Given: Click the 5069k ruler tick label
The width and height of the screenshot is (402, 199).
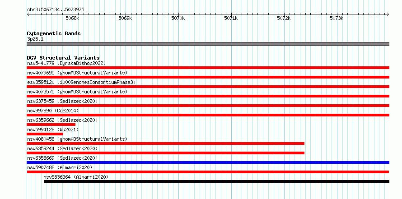Looking at the screenshot, I should [x=126, y=19].
